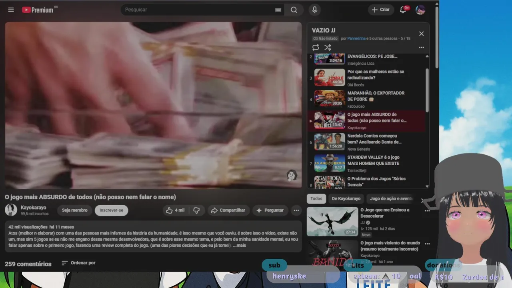
Task: Open the account avatar menu
Action: 420,10
